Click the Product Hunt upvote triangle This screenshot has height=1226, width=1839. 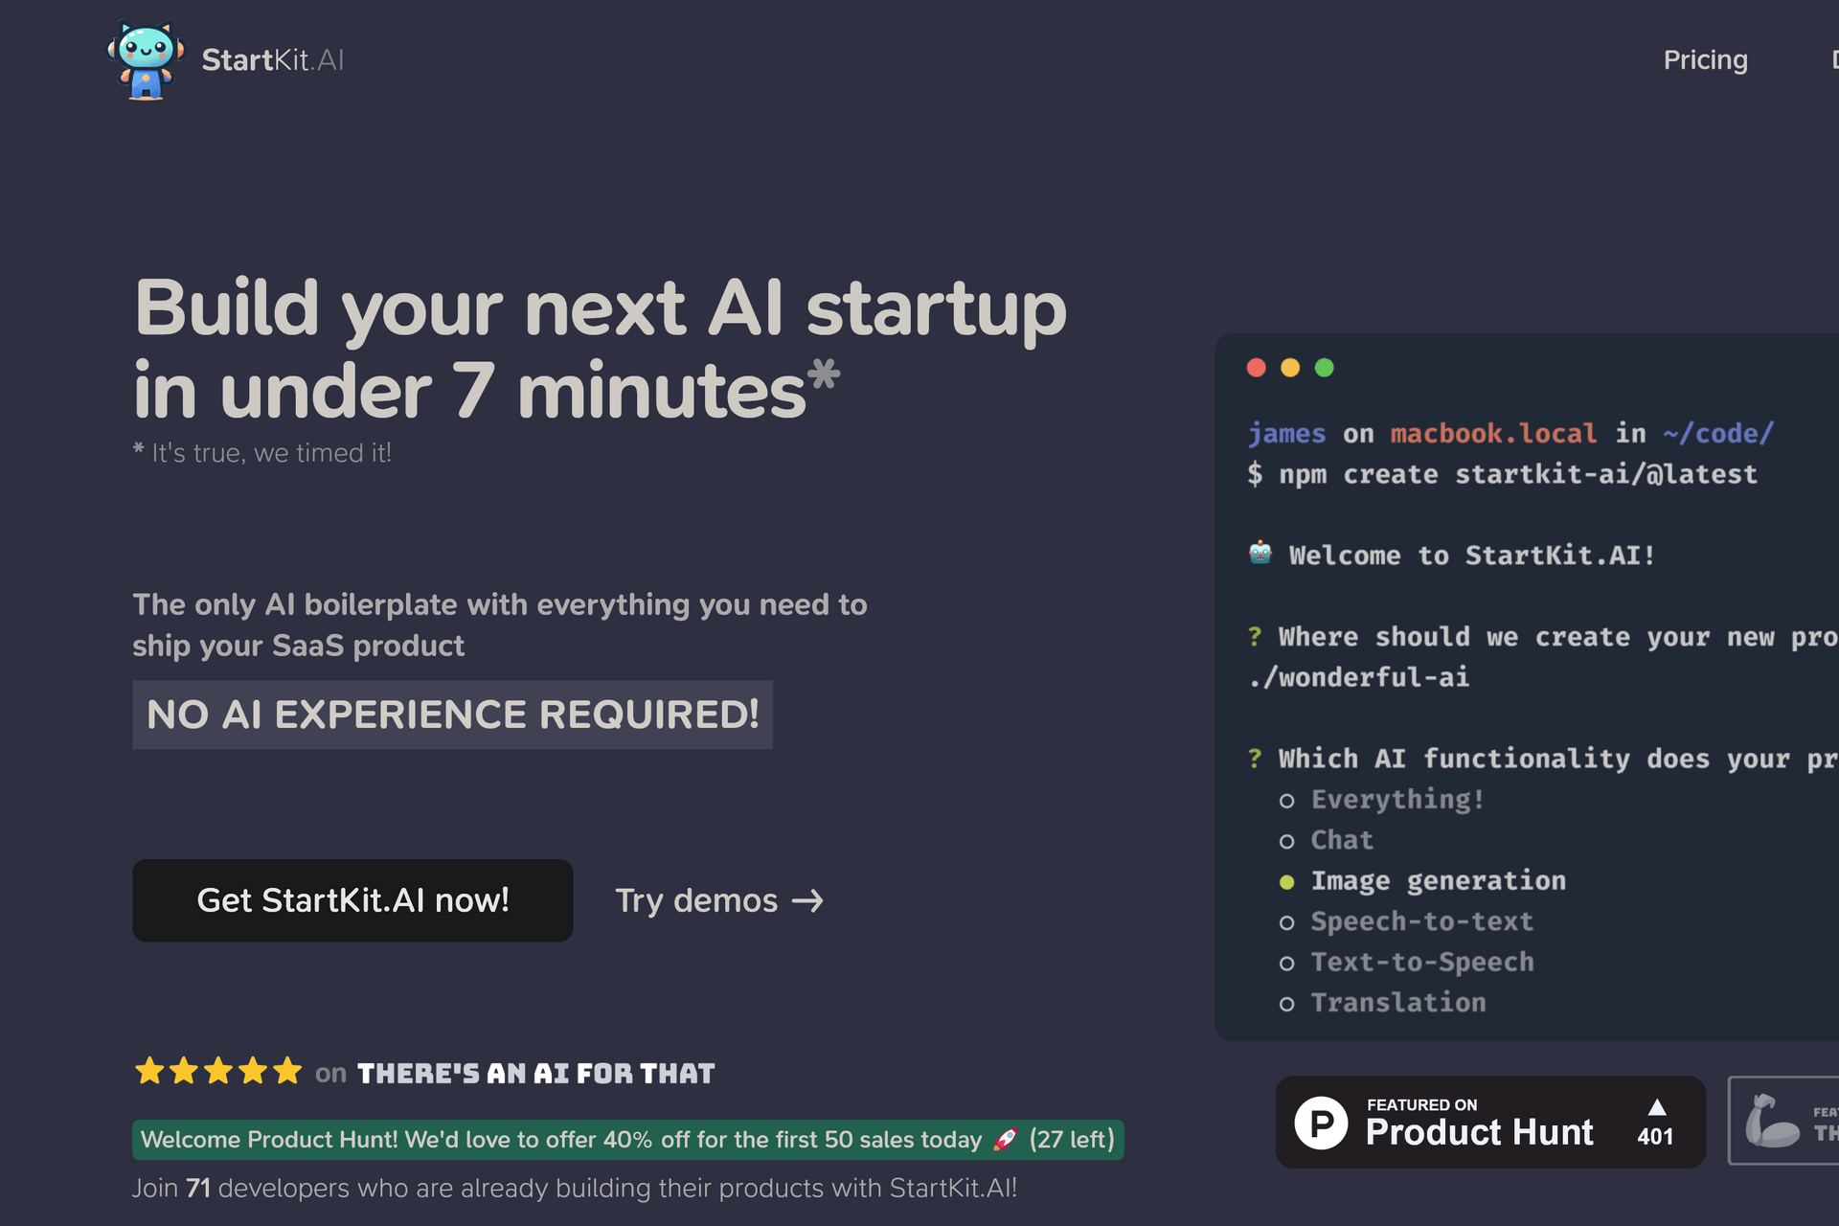coord(1657,1107)
